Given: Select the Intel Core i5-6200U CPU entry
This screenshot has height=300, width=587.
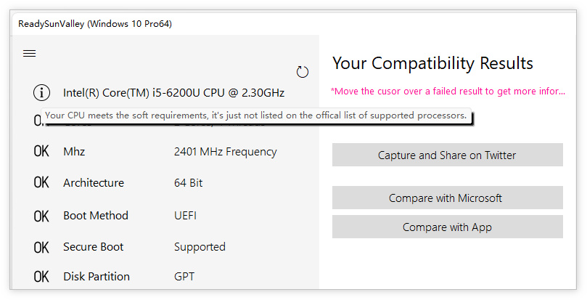Looking at the screenshot, I should (x=173, y=93).
